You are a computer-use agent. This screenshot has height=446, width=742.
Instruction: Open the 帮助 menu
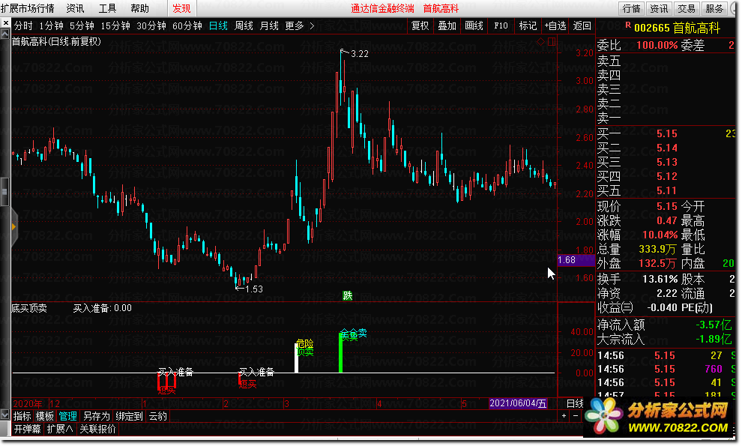139,8
